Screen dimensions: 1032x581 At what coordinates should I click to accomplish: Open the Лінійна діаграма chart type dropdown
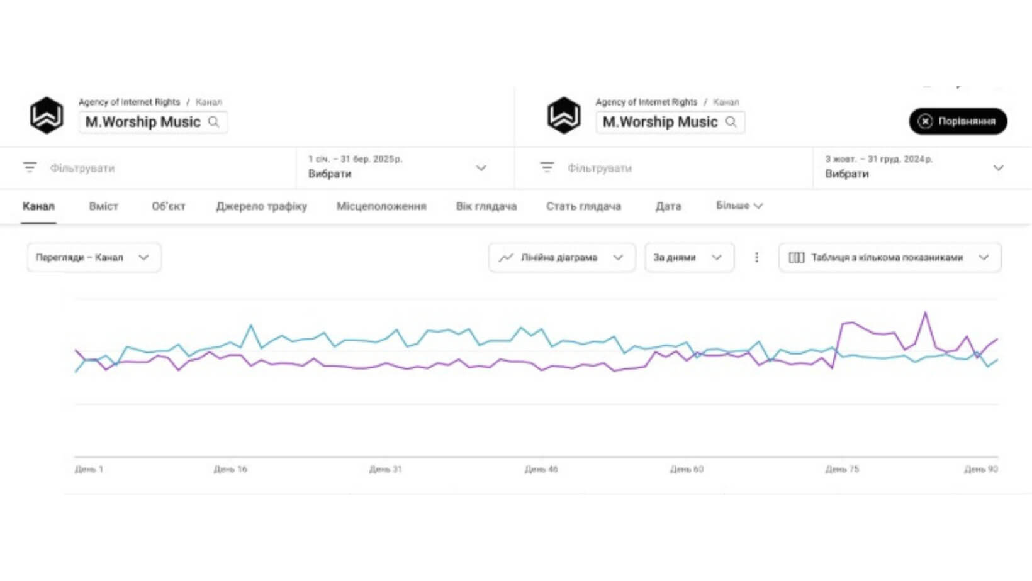click(561, 257)
